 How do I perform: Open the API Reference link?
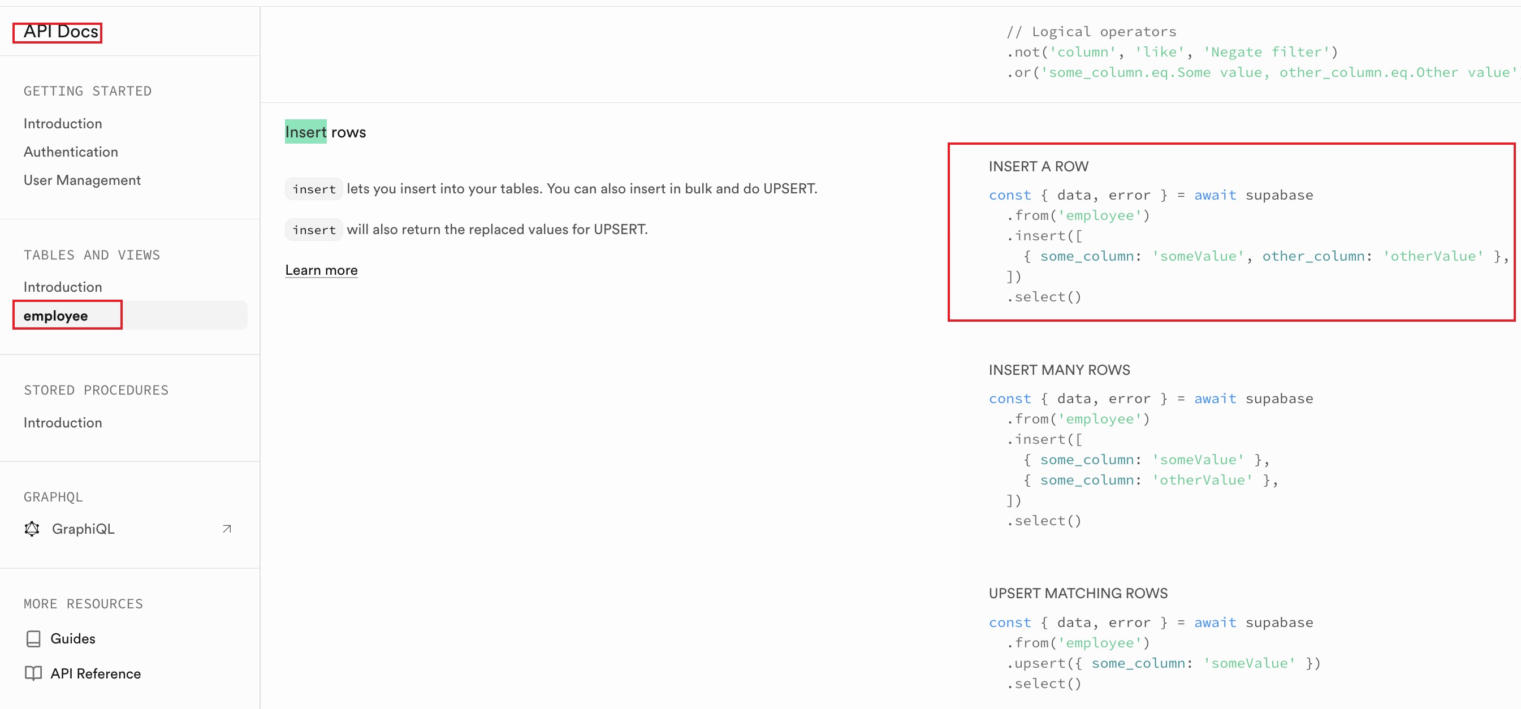[96, 673]
